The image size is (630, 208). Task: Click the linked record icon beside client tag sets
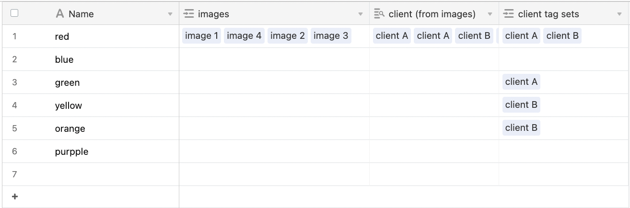click(509, 14)
